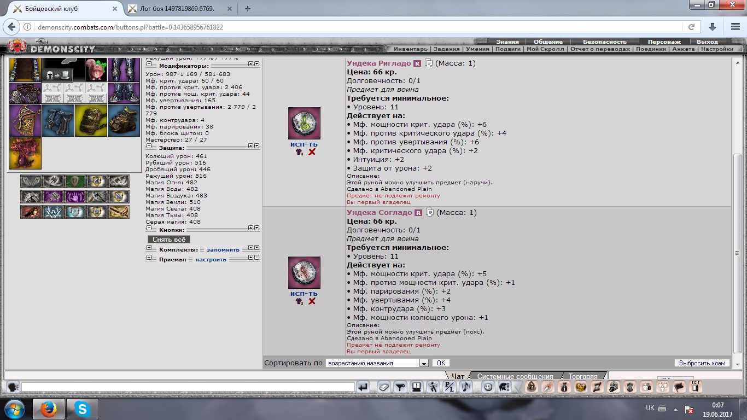This screenshot has height=420, width=747.
Task: Click the P/L icon in chat toolbar
Action: click(450, 387)
